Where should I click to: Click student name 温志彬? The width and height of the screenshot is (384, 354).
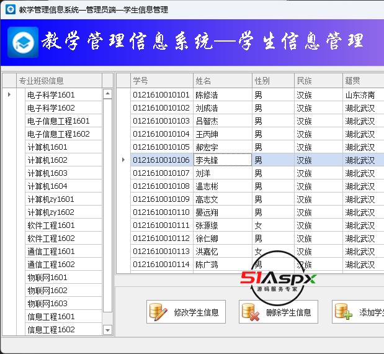[223, 186]
